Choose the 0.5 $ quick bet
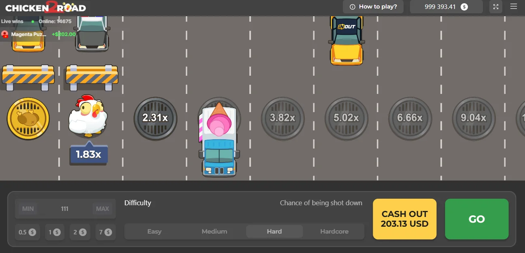Screen dimensions: 525x253 (27, 232)
